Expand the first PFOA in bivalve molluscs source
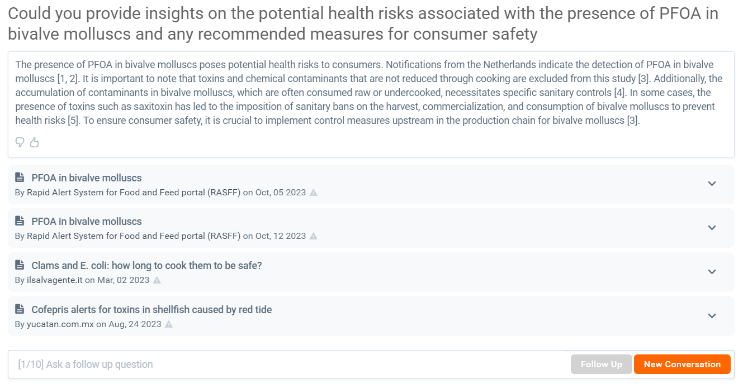This screenshot has width=743, height=384. pos(712,184)
